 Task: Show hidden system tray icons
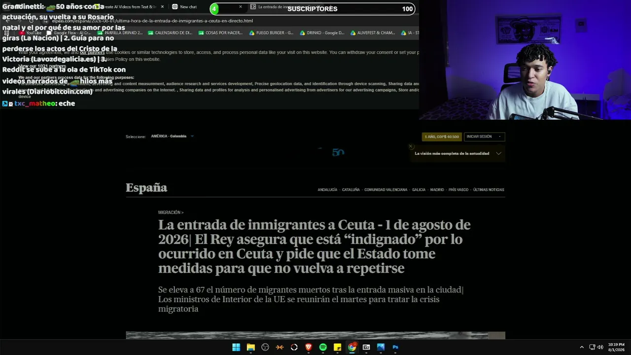pyautogui.click(x=582, y=347)
